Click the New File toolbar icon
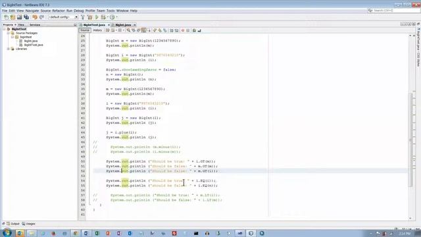This screenshot has height=237, width=421. (6, 17)
